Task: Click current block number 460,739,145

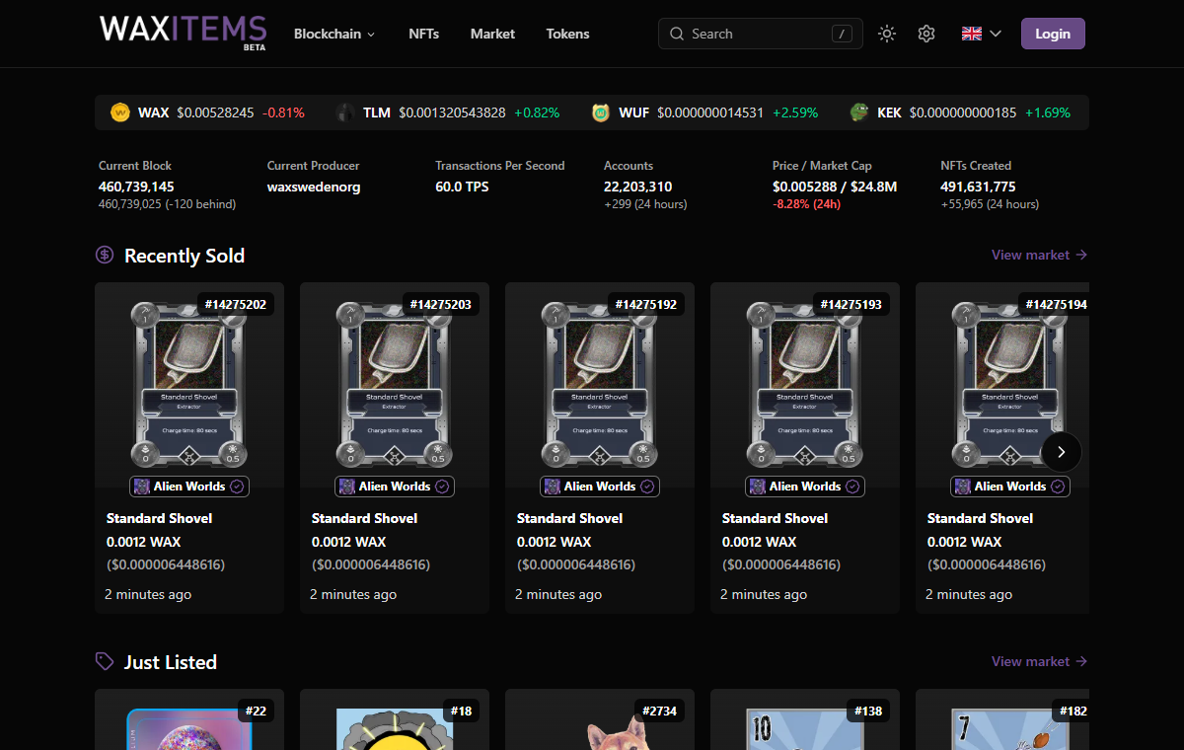Action: coord(136,187)
